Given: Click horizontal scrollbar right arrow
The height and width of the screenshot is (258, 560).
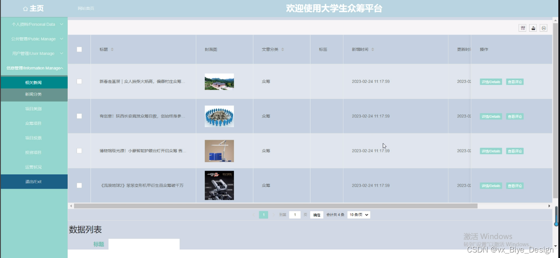Looking at the screenshot, I should (x=549, y=206).
